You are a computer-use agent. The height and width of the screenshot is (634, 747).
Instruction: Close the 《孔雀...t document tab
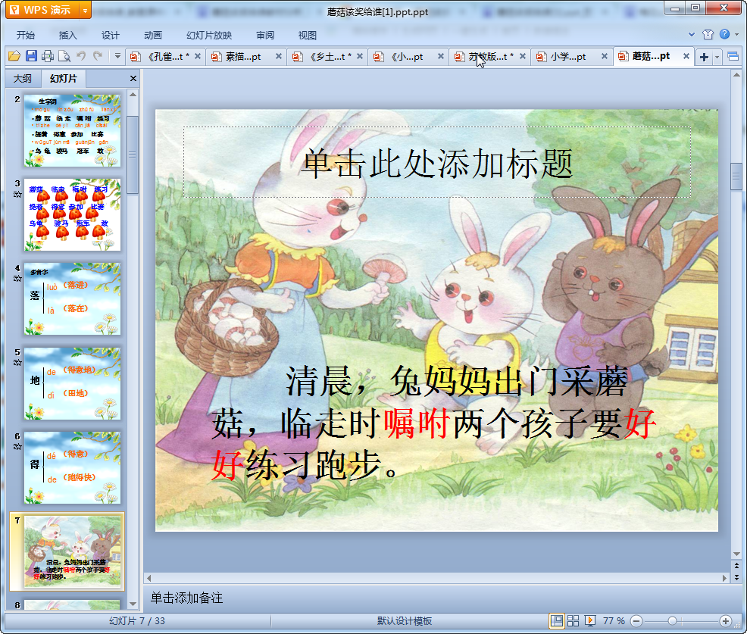(198, 56)
